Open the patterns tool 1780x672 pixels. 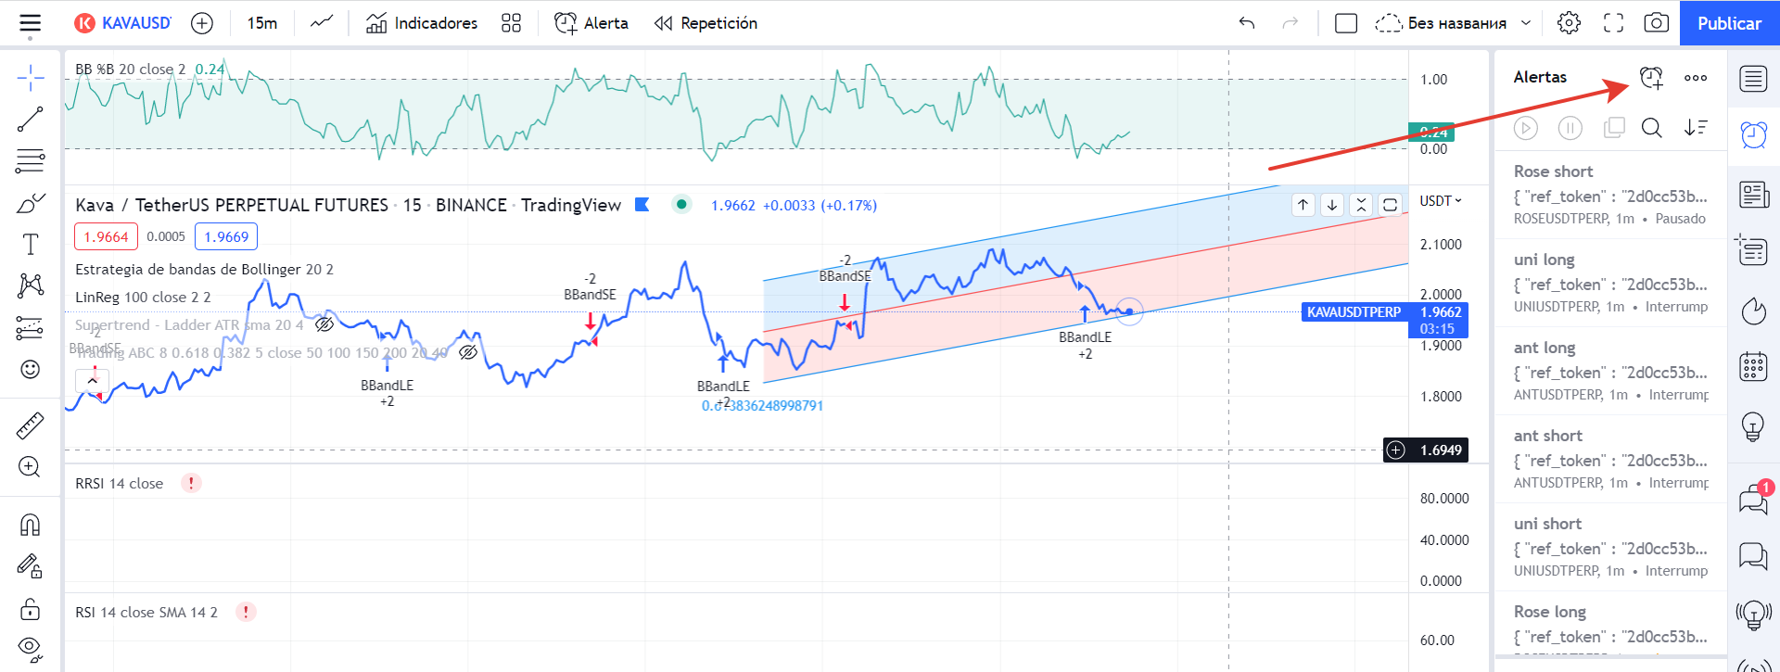click(31, 285)
